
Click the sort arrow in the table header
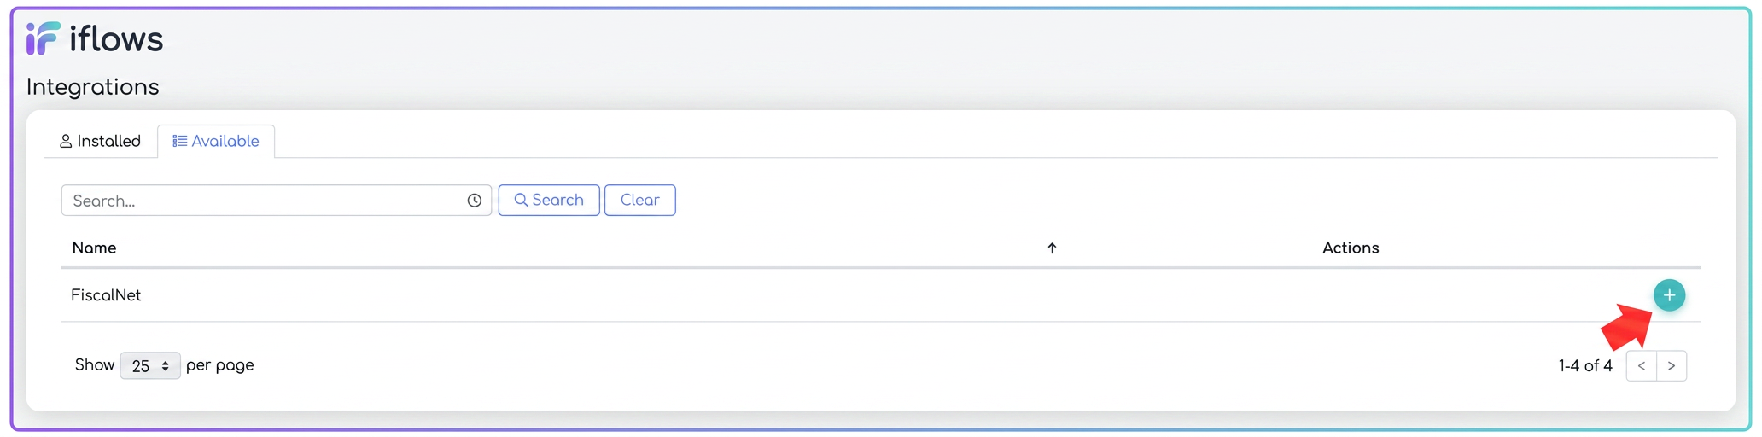[x=1052, y=248]
